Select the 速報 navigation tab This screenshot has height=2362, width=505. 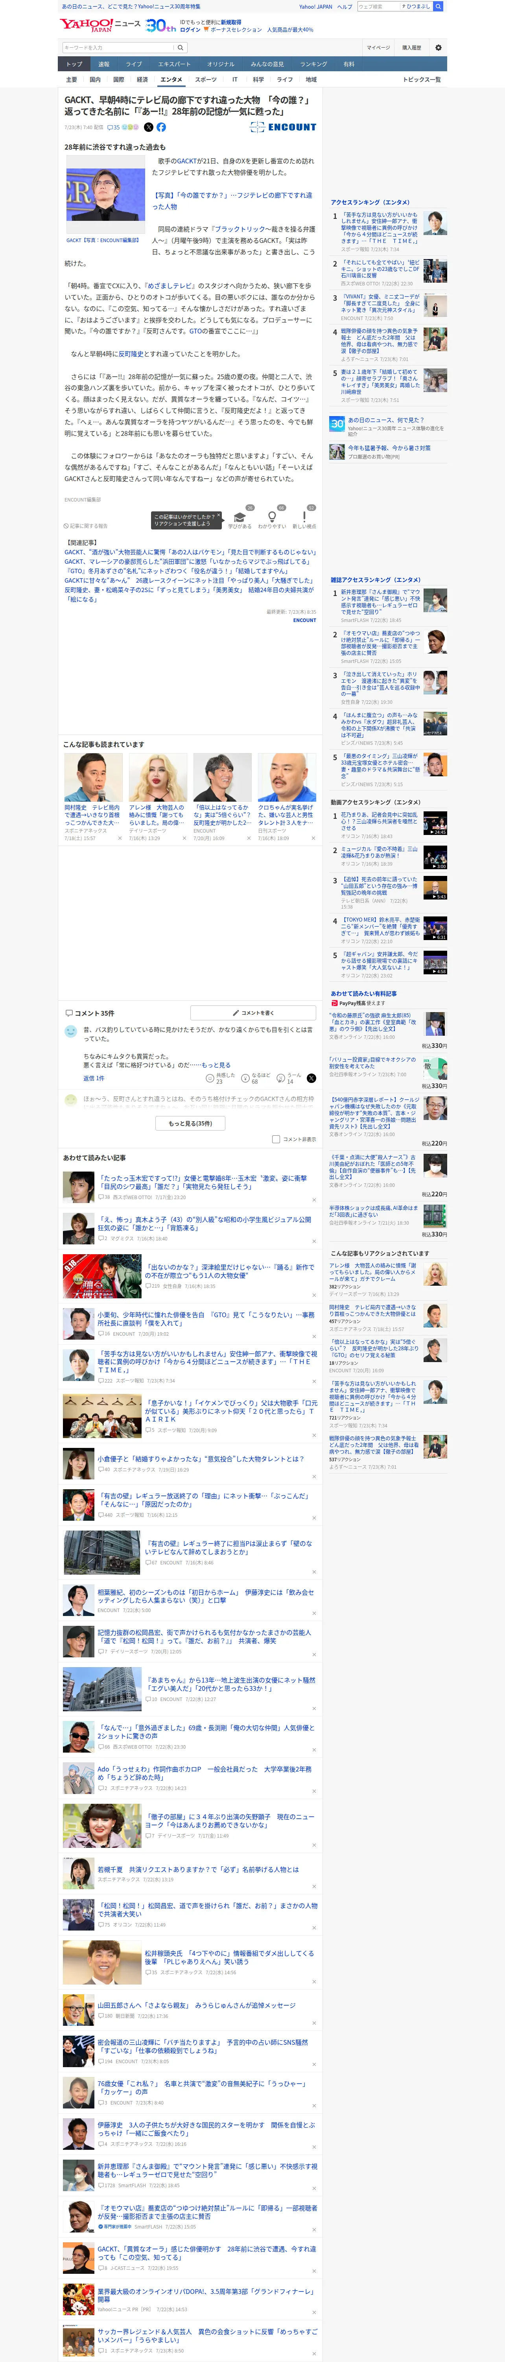pos(103,64)
